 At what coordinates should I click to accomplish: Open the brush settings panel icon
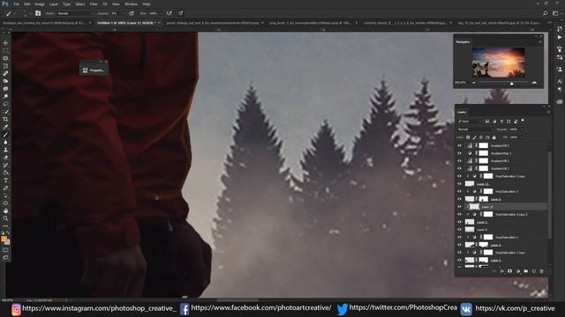38,13
